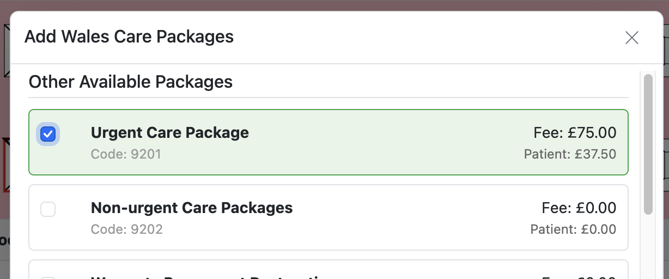Click the dialog's vertical scrollbar thumb

point(648,144)
